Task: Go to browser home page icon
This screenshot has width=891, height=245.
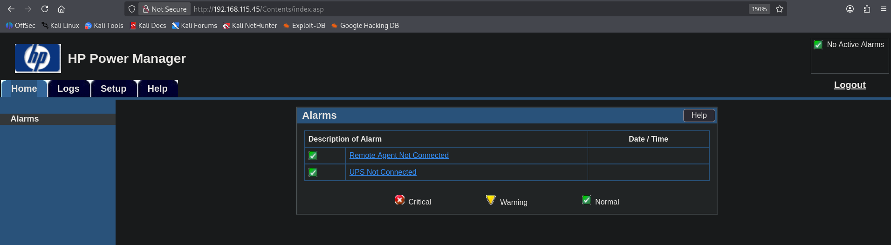Action: 61,9
